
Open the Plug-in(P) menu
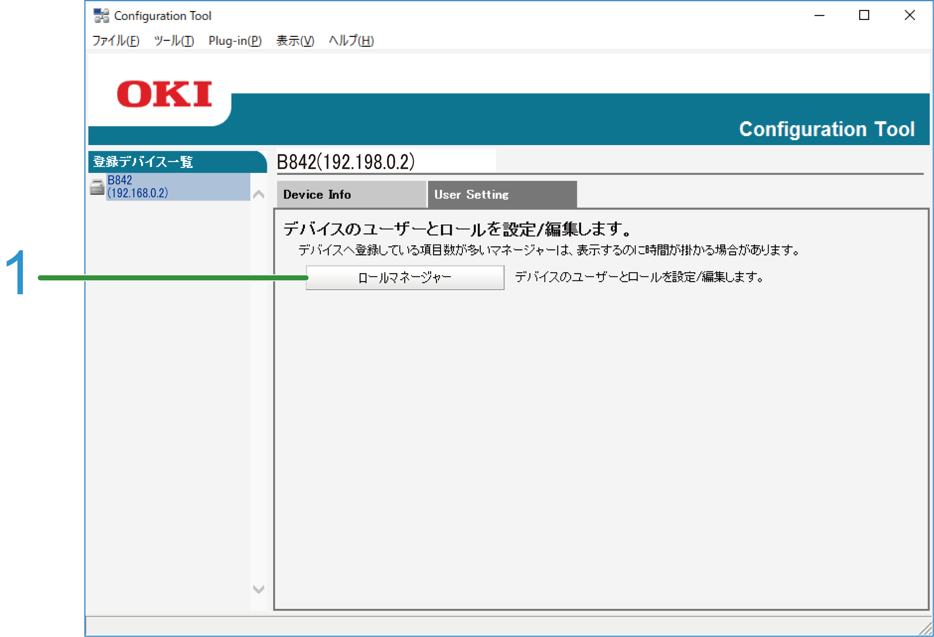tap(235, 40)
